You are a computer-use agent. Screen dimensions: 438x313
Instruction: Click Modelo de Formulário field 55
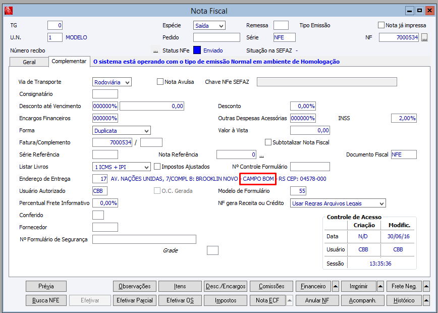[x=298, y=191]
